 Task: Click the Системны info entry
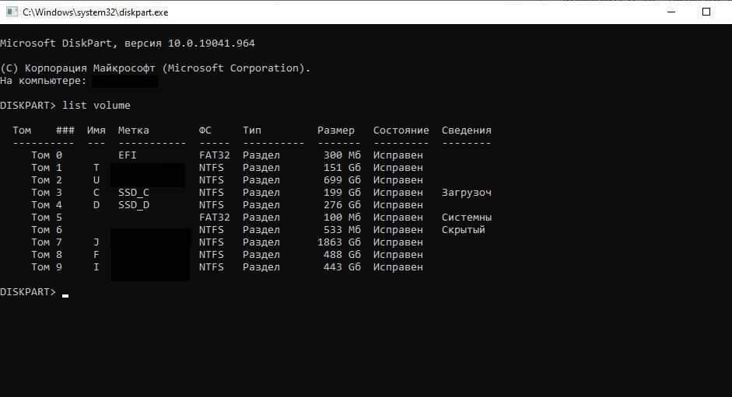467,218
